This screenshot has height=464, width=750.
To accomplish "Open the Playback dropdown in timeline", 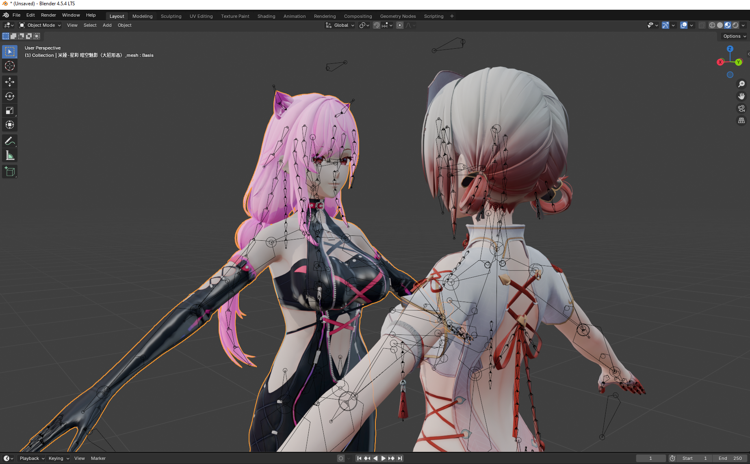I will click(32, 458).
